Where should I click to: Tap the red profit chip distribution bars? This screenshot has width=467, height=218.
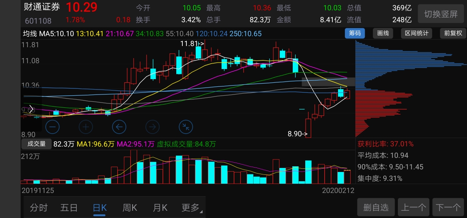pos(384,114)
